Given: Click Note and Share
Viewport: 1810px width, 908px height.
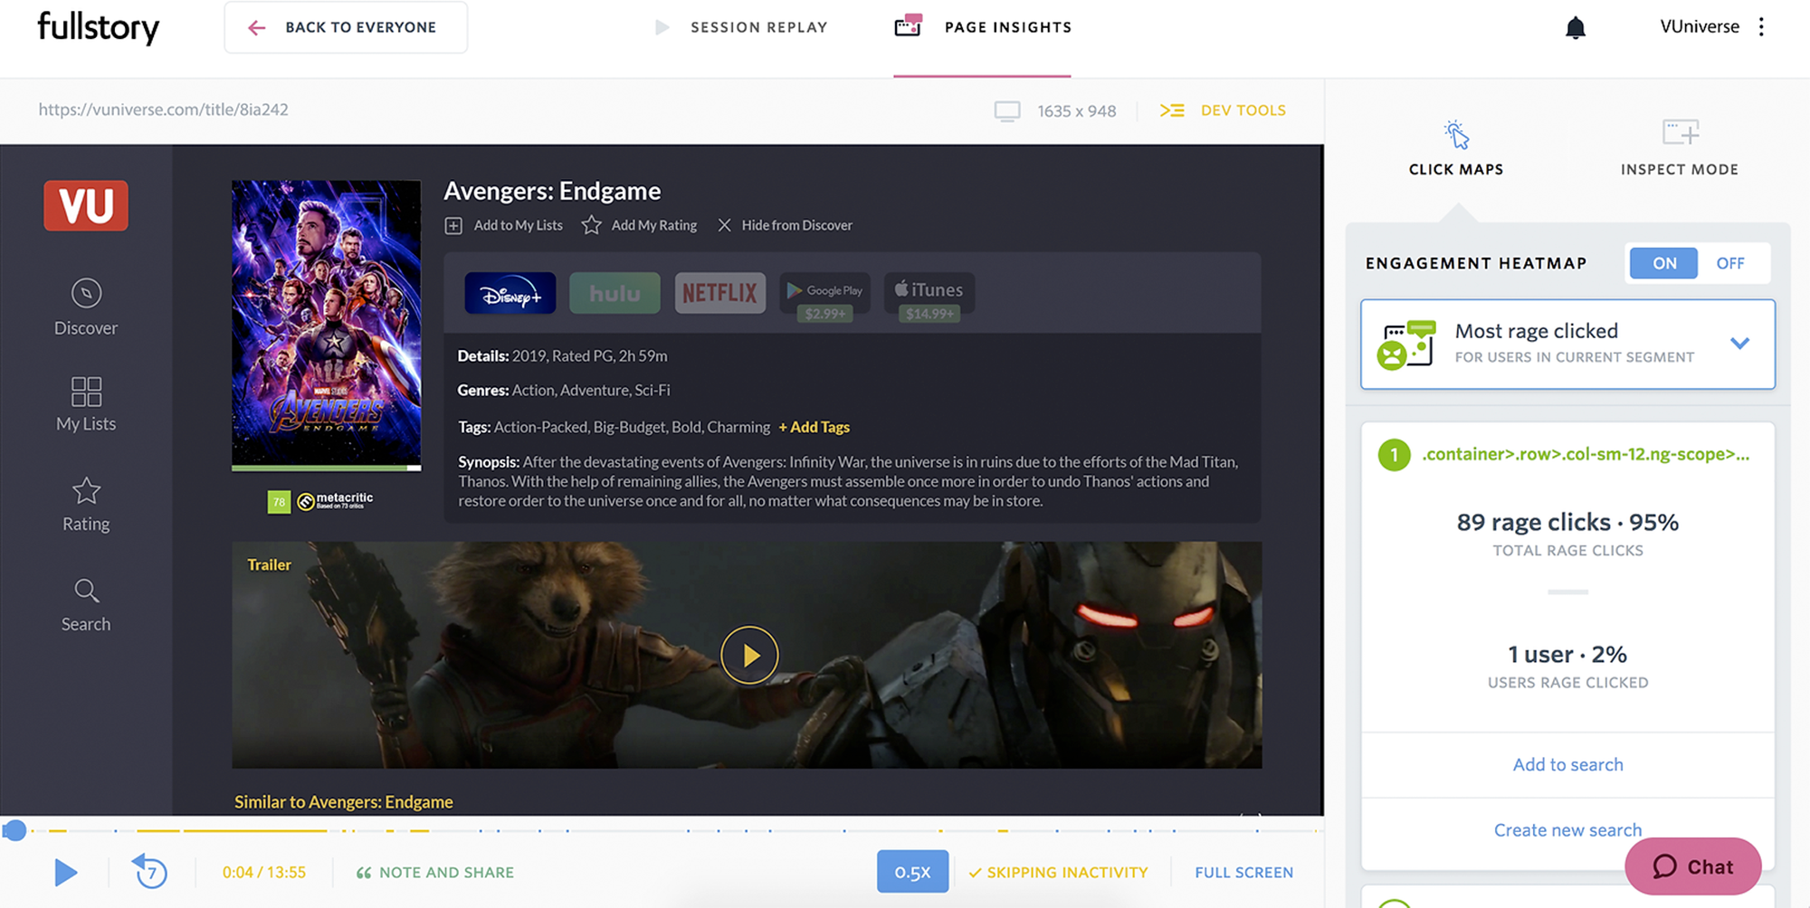Looking at the screenshot, I should pyautogui.click(x=435, y=873).
